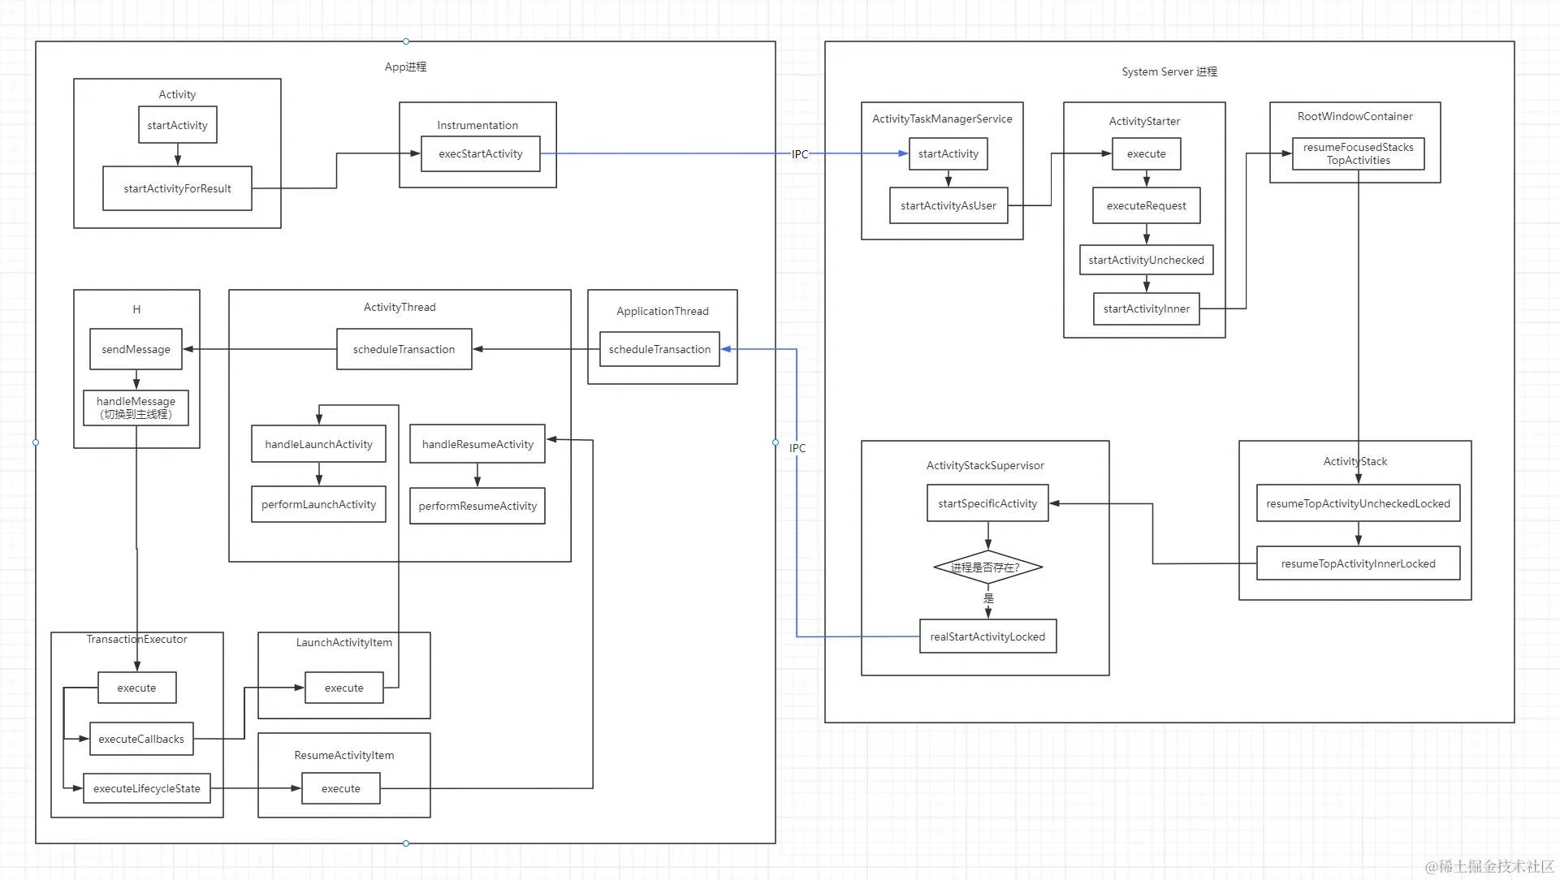1560x880 pixels.
Task: Click scheduleTransaction inside ApplicationThread
Action: [x=659, y=349]
